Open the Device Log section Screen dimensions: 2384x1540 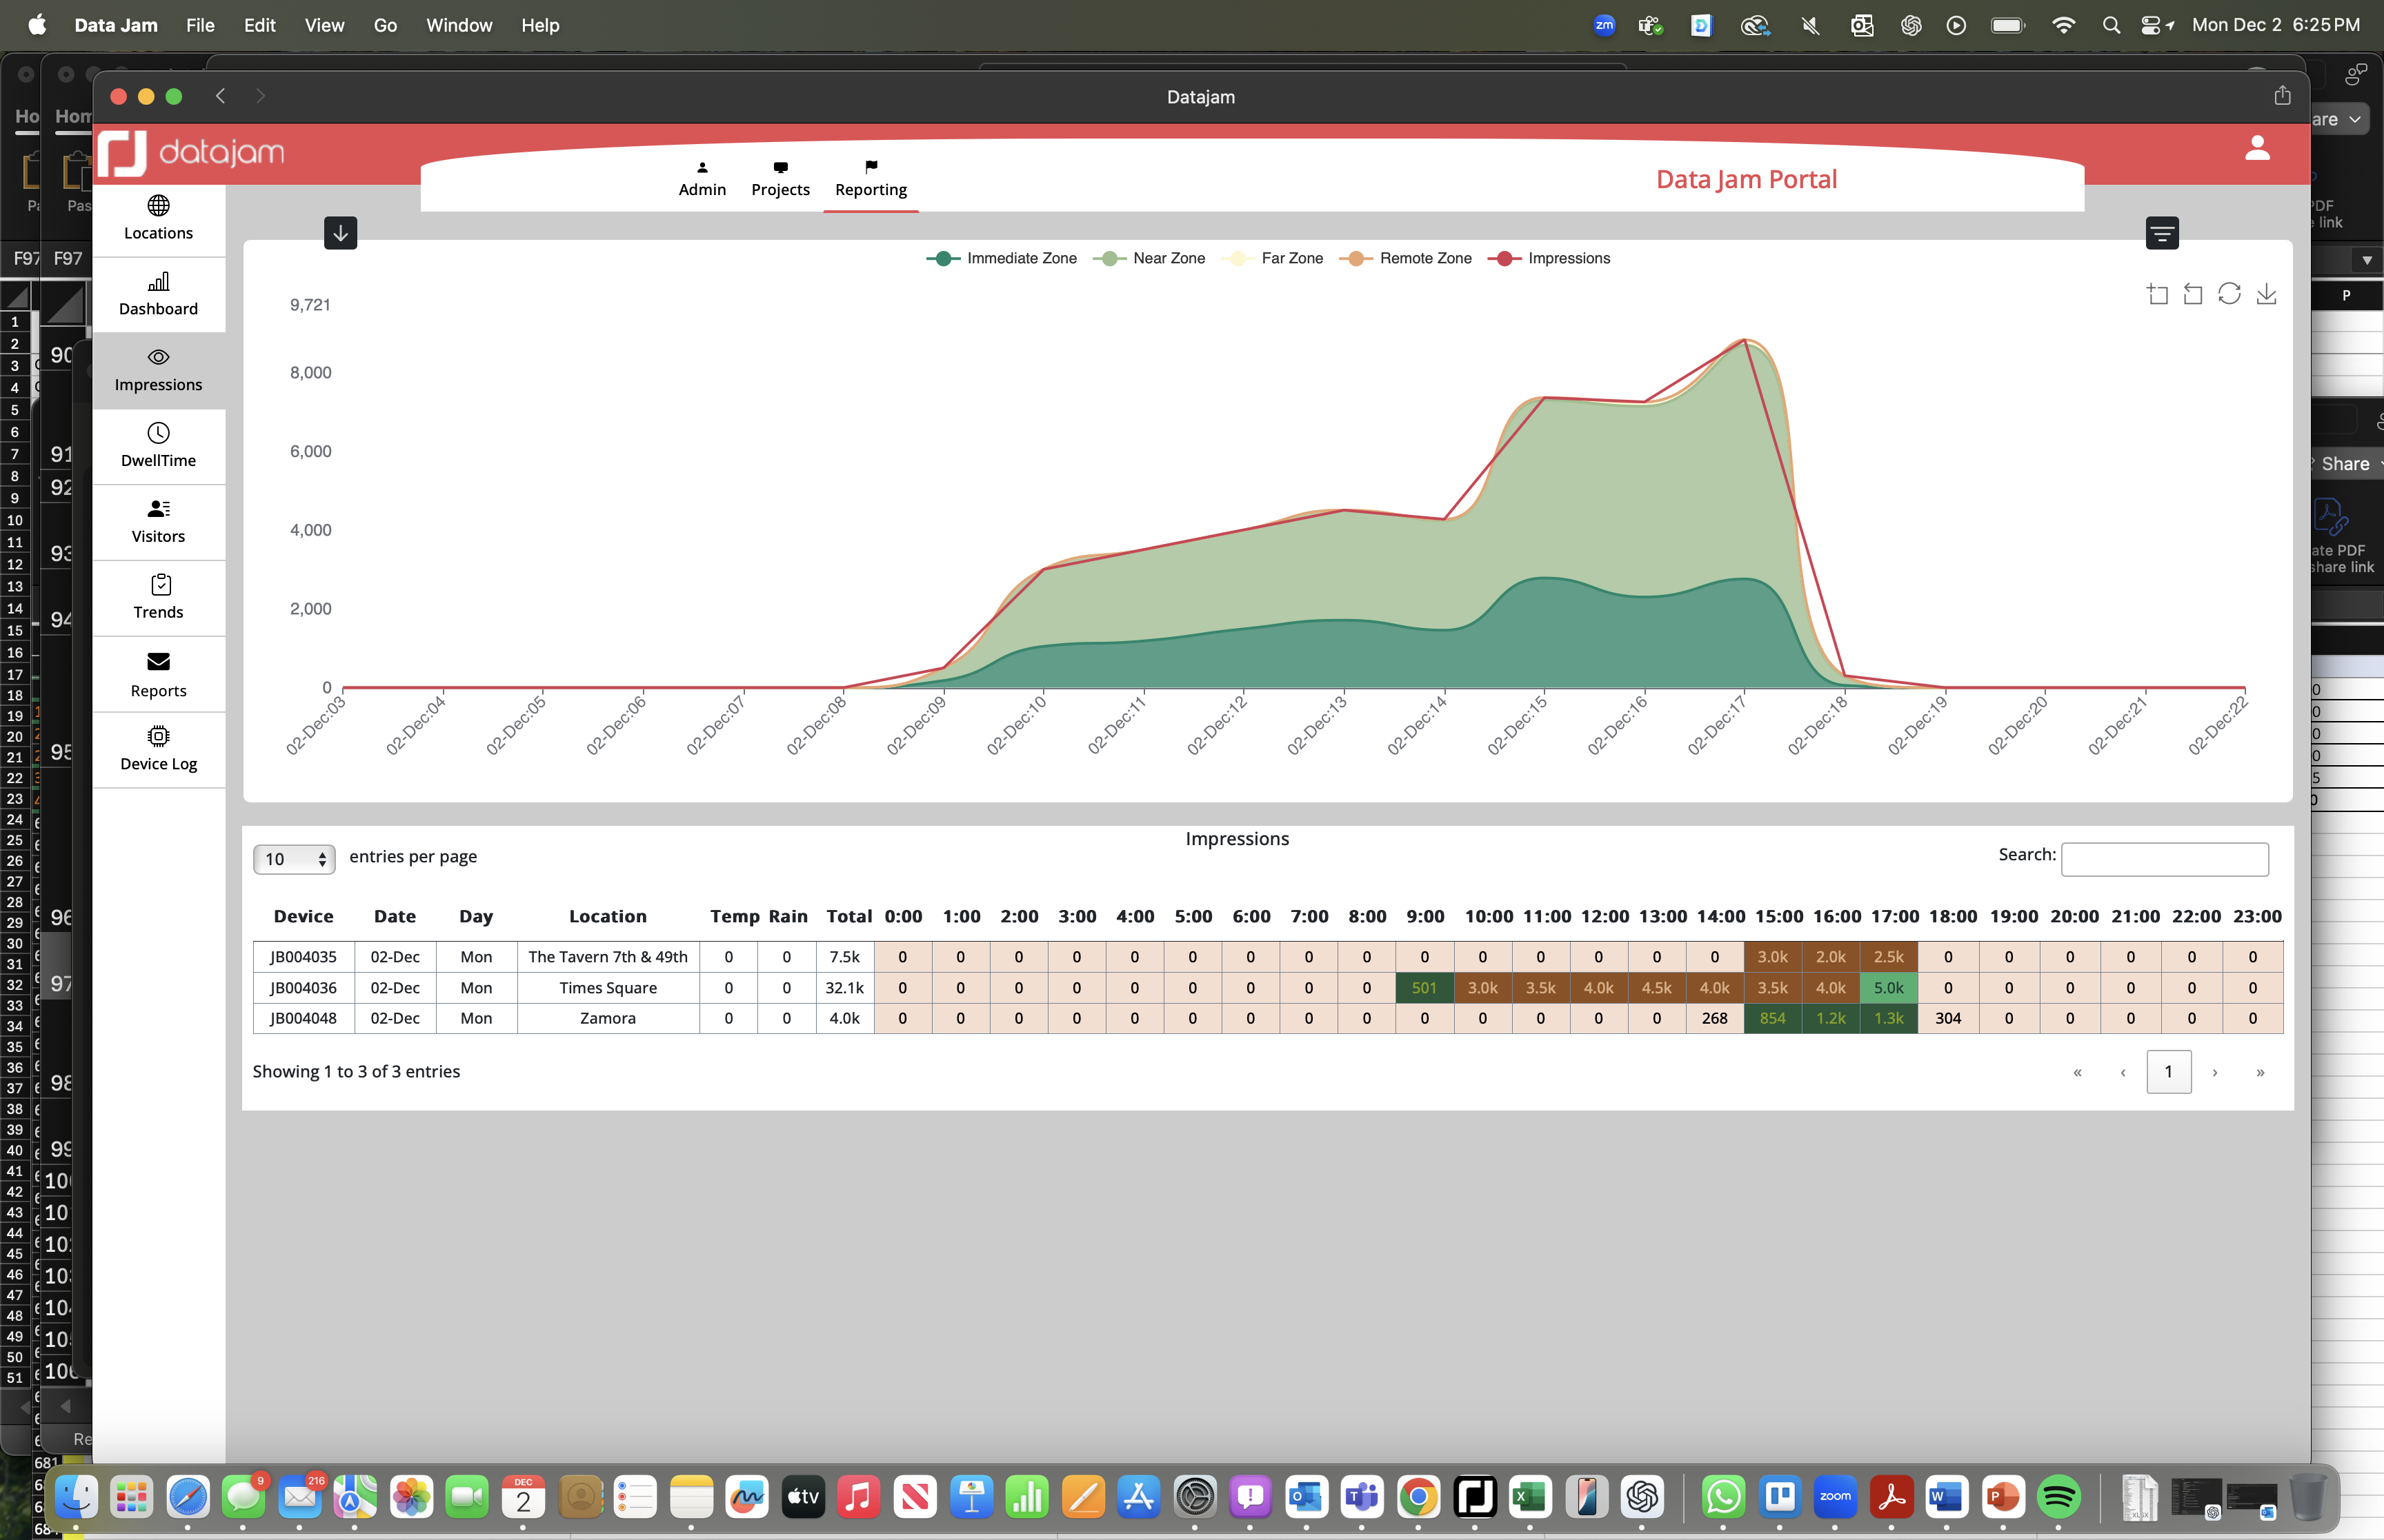[x=158, y=748]
